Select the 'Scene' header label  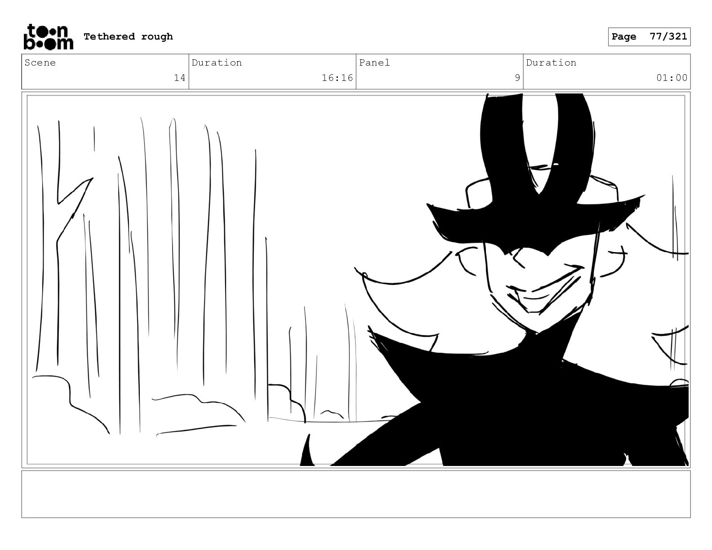pos(40,63)
